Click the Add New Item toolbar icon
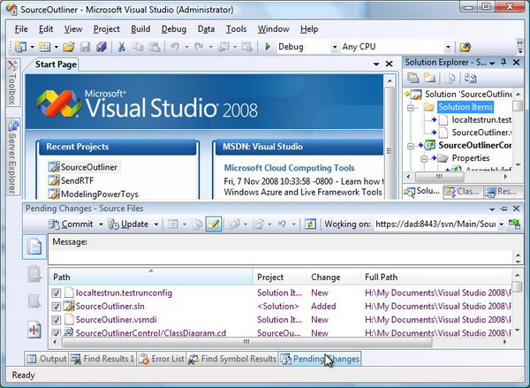The width and height of the screenshot is (530, 388). pyautogui.click(x=45, y=47)
